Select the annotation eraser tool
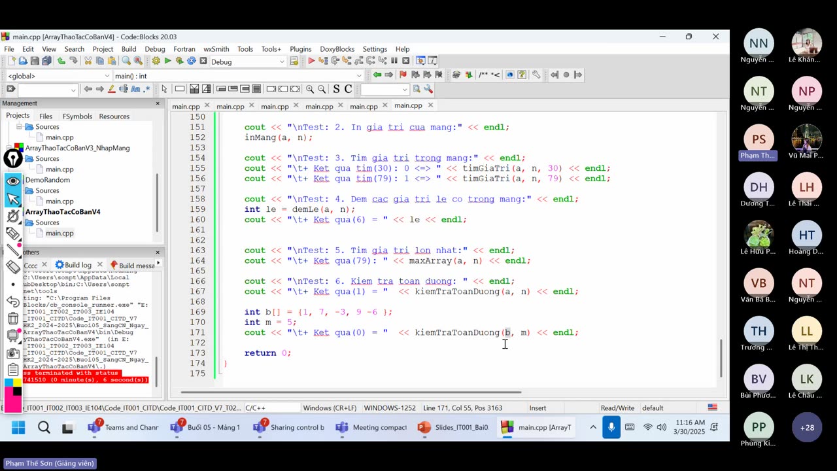Viewport: 837px width, 471px height. (13, 266)
